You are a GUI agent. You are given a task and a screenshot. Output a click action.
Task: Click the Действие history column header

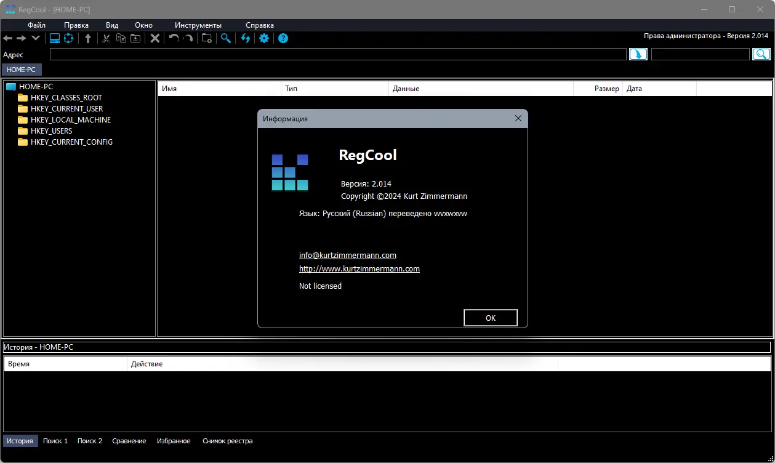pyautogui.click(x=342, y=364)
